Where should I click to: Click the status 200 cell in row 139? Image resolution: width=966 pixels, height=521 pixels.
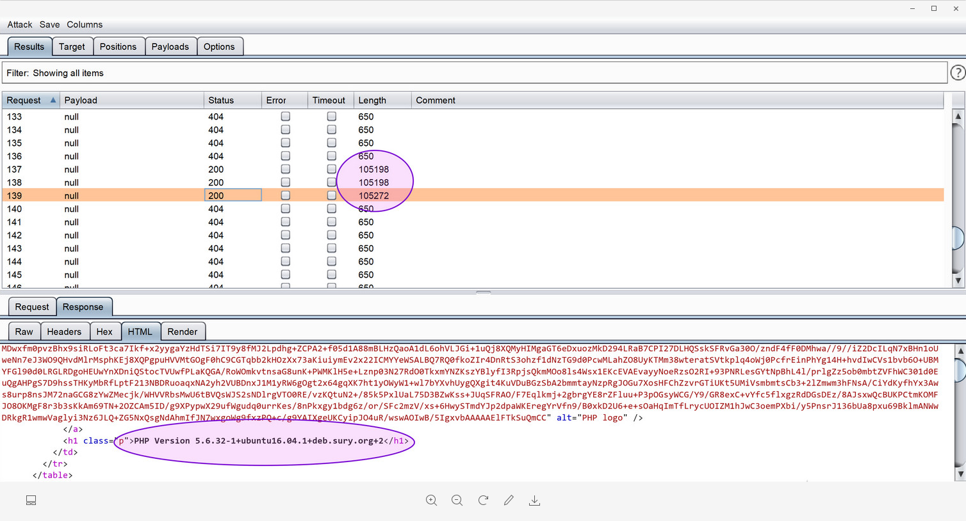tap(233, 195)
